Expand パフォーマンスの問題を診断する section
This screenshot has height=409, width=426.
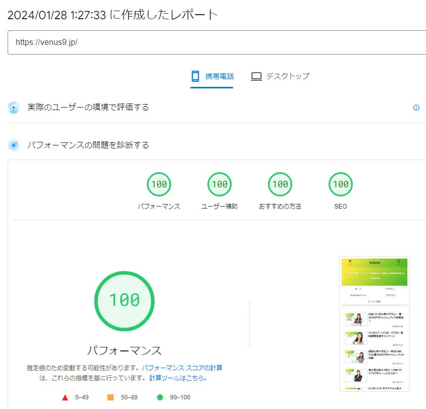(x=88, y=145)
